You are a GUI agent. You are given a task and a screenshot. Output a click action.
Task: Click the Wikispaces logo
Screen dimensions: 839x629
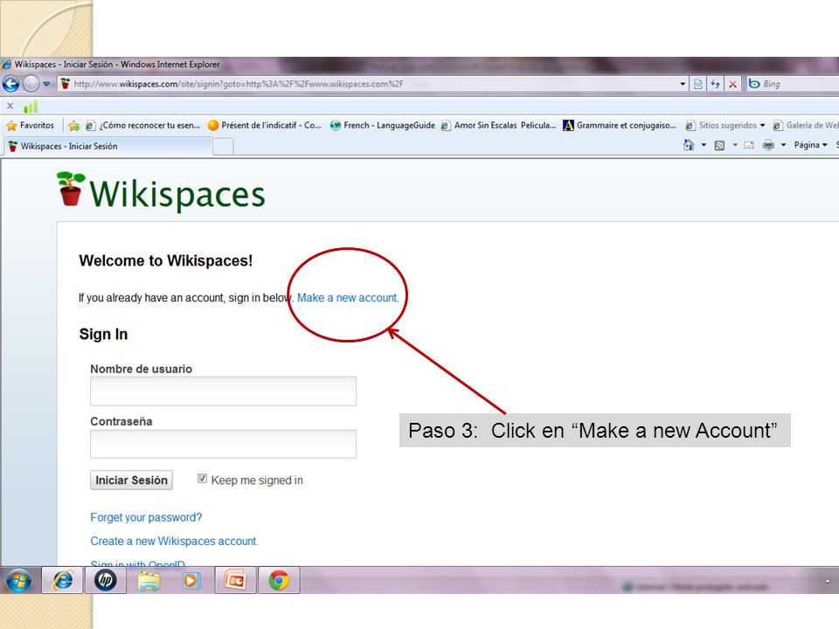point(161,191)
